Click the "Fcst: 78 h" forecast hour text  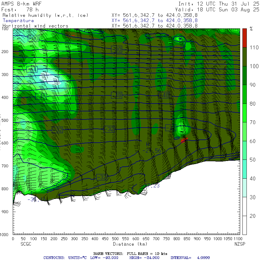pyautogui.click(x=20, y=10)
